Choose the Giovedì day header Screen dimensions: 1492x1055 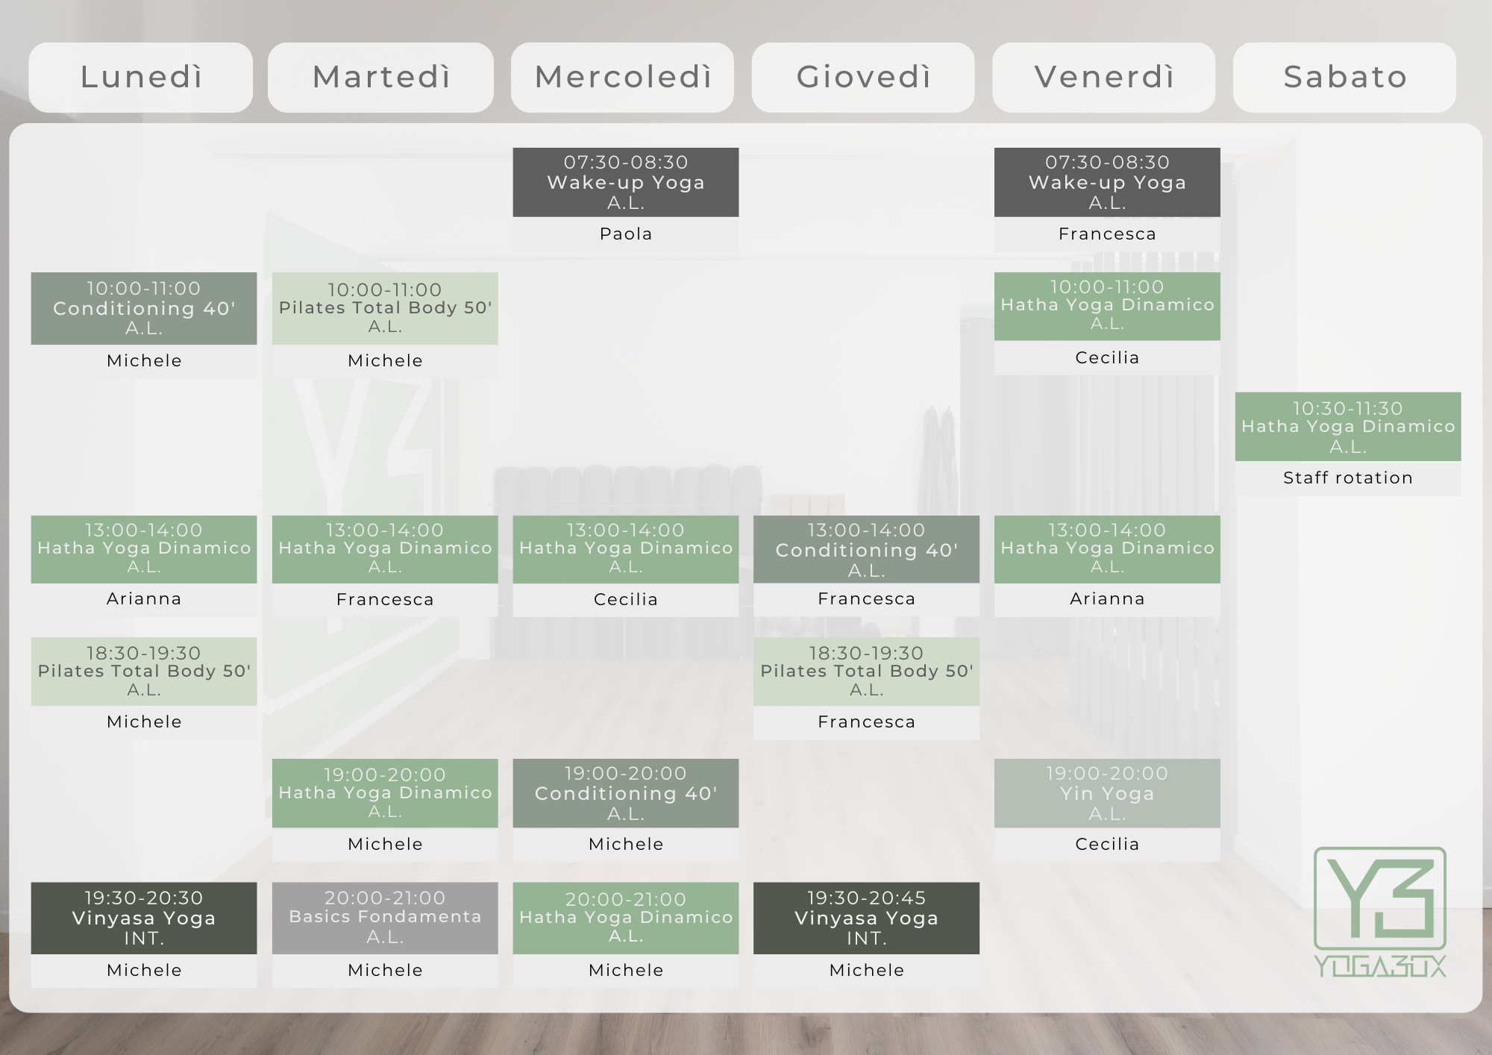click(x=863, y=78)
